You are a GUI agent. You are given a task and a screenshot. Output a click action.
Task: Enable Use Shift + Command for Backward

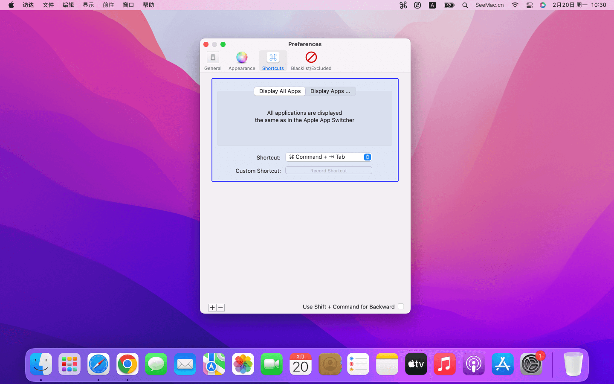(401, 306)
